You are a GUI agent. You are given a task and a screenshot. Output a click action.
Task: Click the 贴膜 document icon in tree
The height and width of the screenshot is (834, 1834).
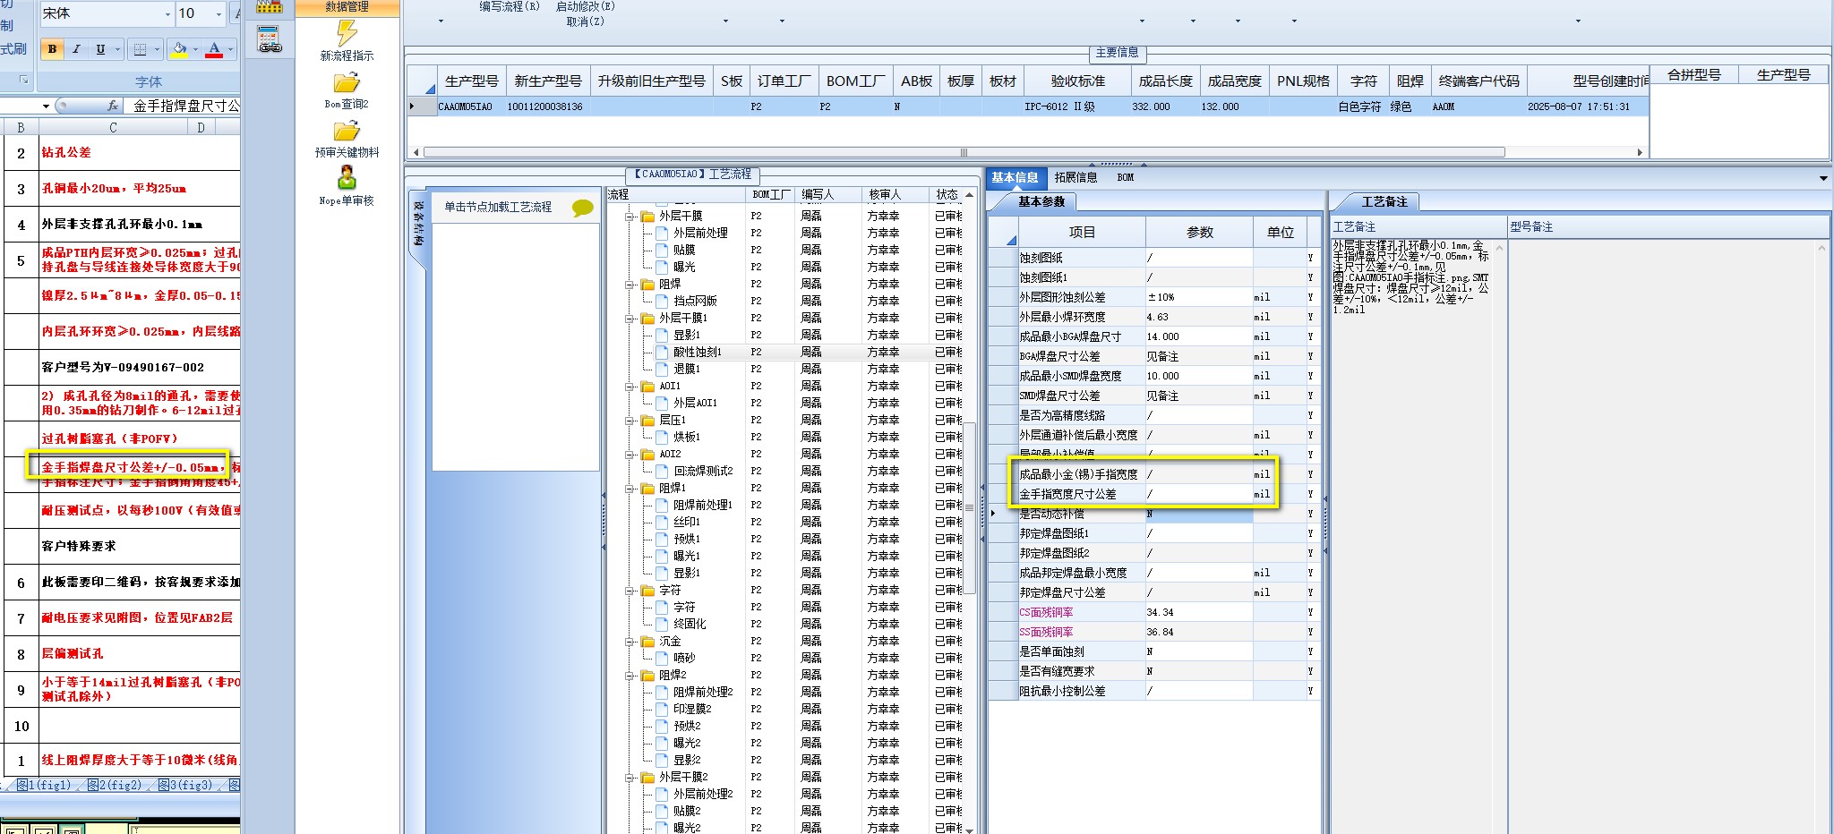(x=663, y=251)
